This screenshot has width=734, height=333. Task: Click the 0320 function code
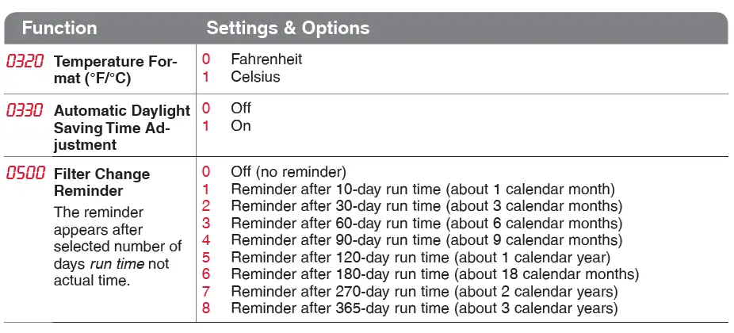25,61
